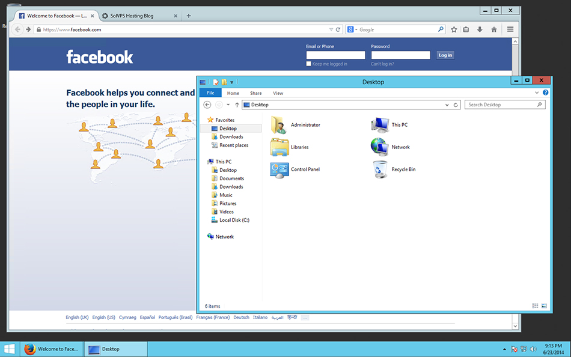Click the Facebook Log in button
571x357 pixels.
point(445,55)
